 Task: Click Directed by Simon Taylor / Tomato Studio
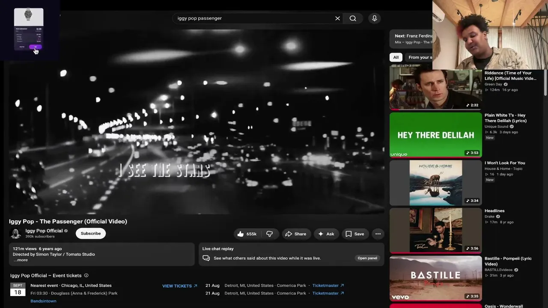[54, 255]
